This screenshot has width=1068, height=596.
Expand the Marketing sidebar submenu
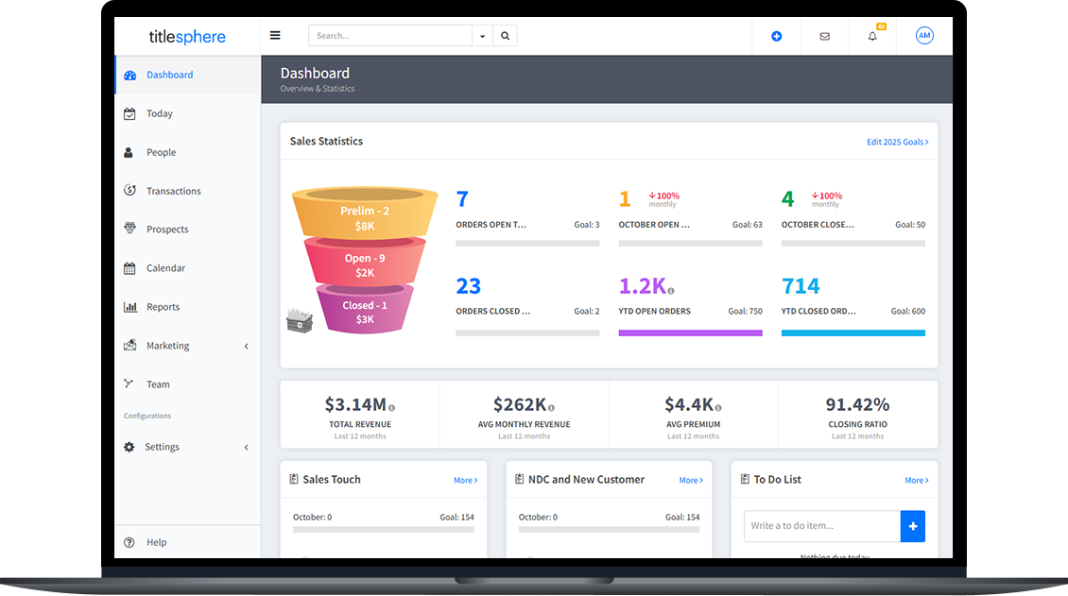[247, 347]
